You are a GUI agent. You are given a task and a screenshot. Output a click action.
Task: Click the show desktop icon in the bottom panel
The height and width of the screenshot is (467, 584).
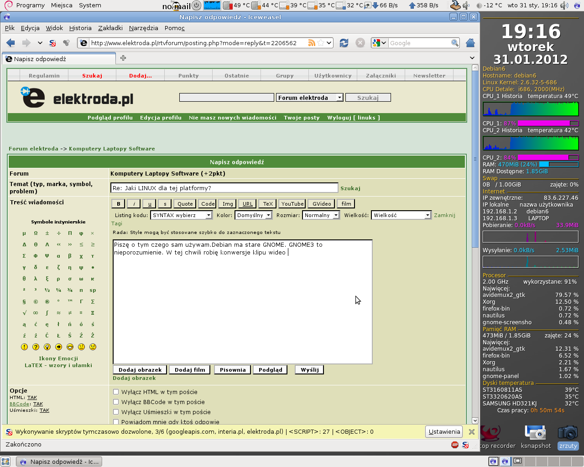point(5,462)
